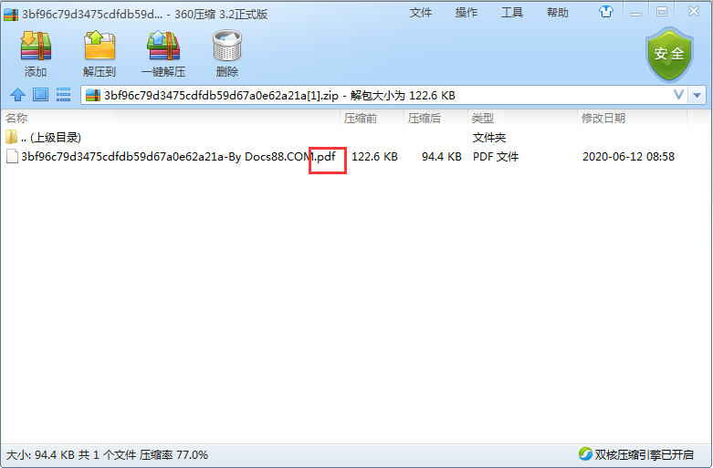The width and height of the screenshot is (713, 468).
Task: Click the V chevron in address bar
Action: click(678, 95)
